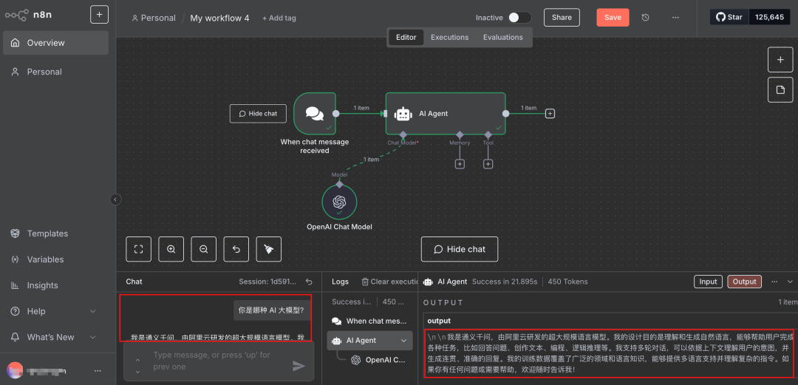Viewport: 798px width, 385px height.
Task: Click the user avatar icon
Action: [16, 370]
